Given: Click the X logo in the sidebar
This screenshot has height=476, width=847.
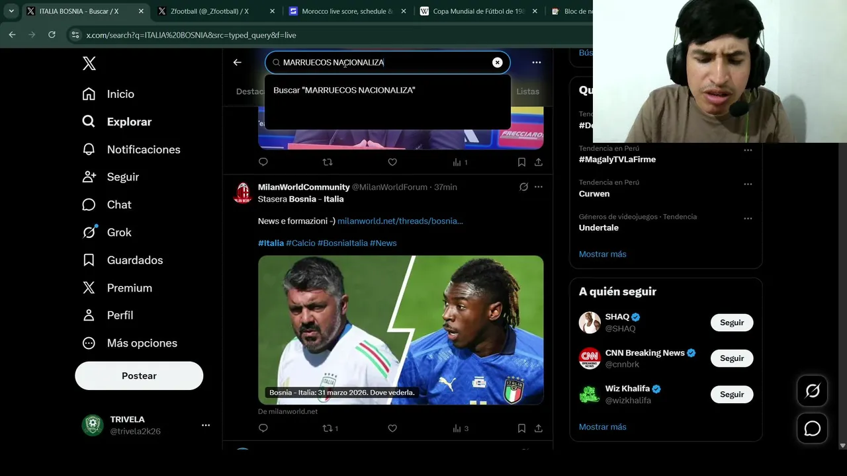Looking at the screenshot, I should [x=89, y=63].
